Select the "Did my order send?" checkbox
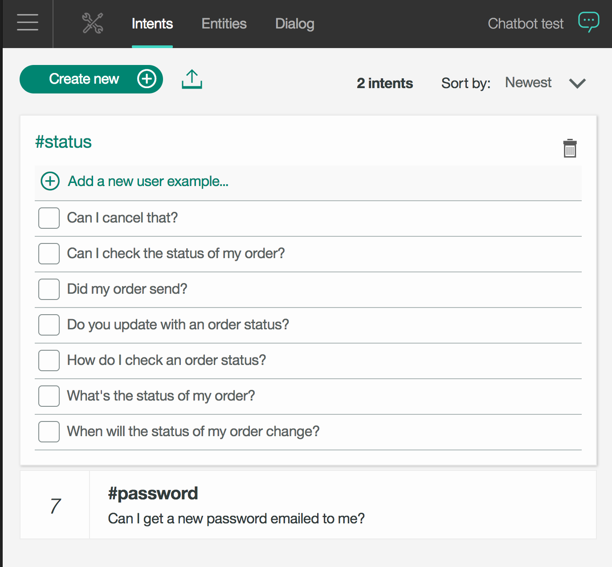This screenshot has width=612, height=567. (49, 289)
